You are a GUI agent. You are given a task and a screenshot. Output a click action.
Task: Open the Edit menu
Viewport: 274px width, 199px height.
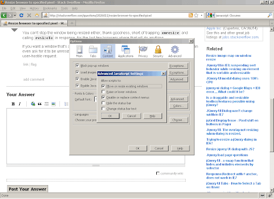click(13, 9)
